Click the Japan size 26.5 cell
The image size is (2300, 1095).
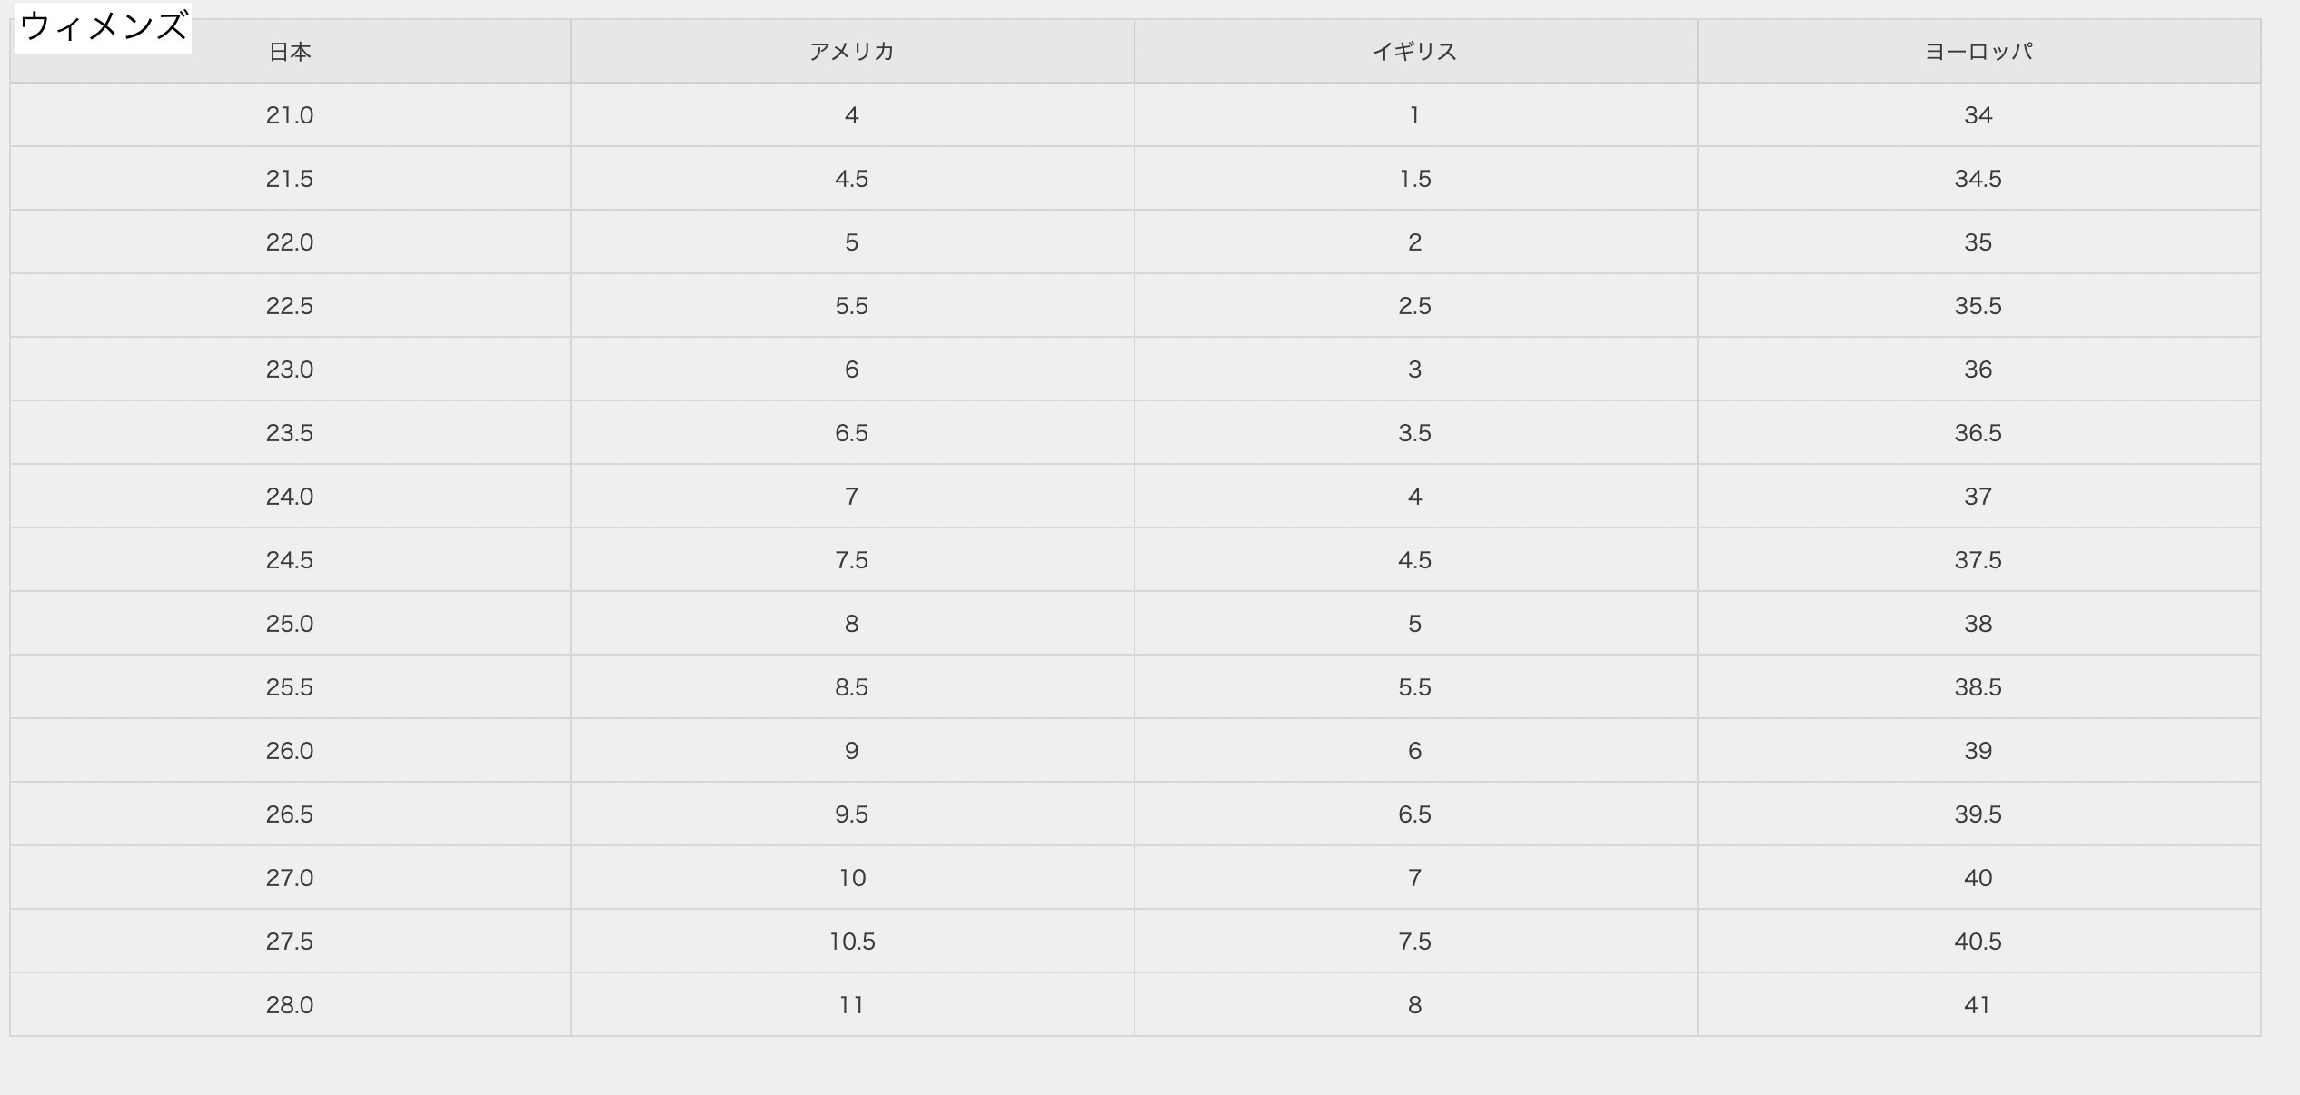291,814
